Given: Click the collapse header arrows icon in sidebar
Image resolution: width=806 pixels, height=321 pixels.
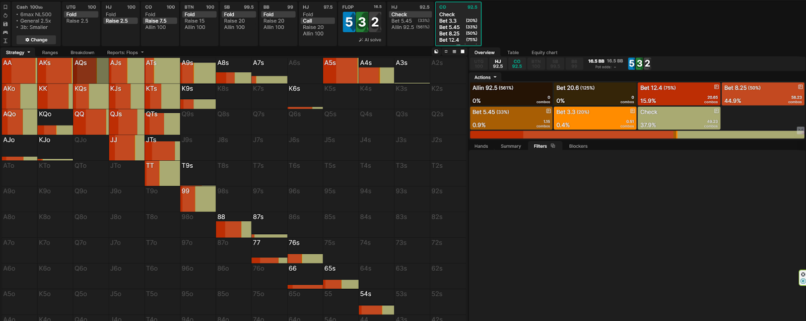Looking at the screenshot, I should pos(5,41).
